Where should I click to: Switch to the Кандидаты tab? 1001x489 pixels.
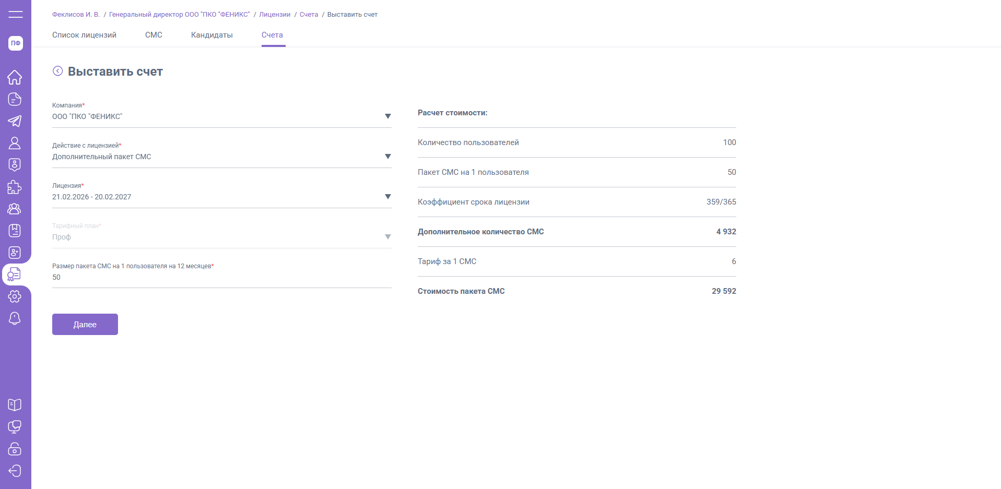[211, 35]
